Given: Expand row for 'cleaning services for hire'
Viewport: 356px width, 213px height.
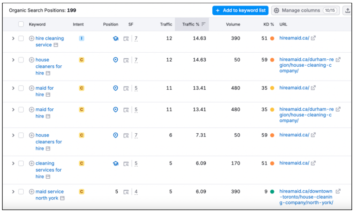Looking at the screenshot, I should [x=13, y=163].
